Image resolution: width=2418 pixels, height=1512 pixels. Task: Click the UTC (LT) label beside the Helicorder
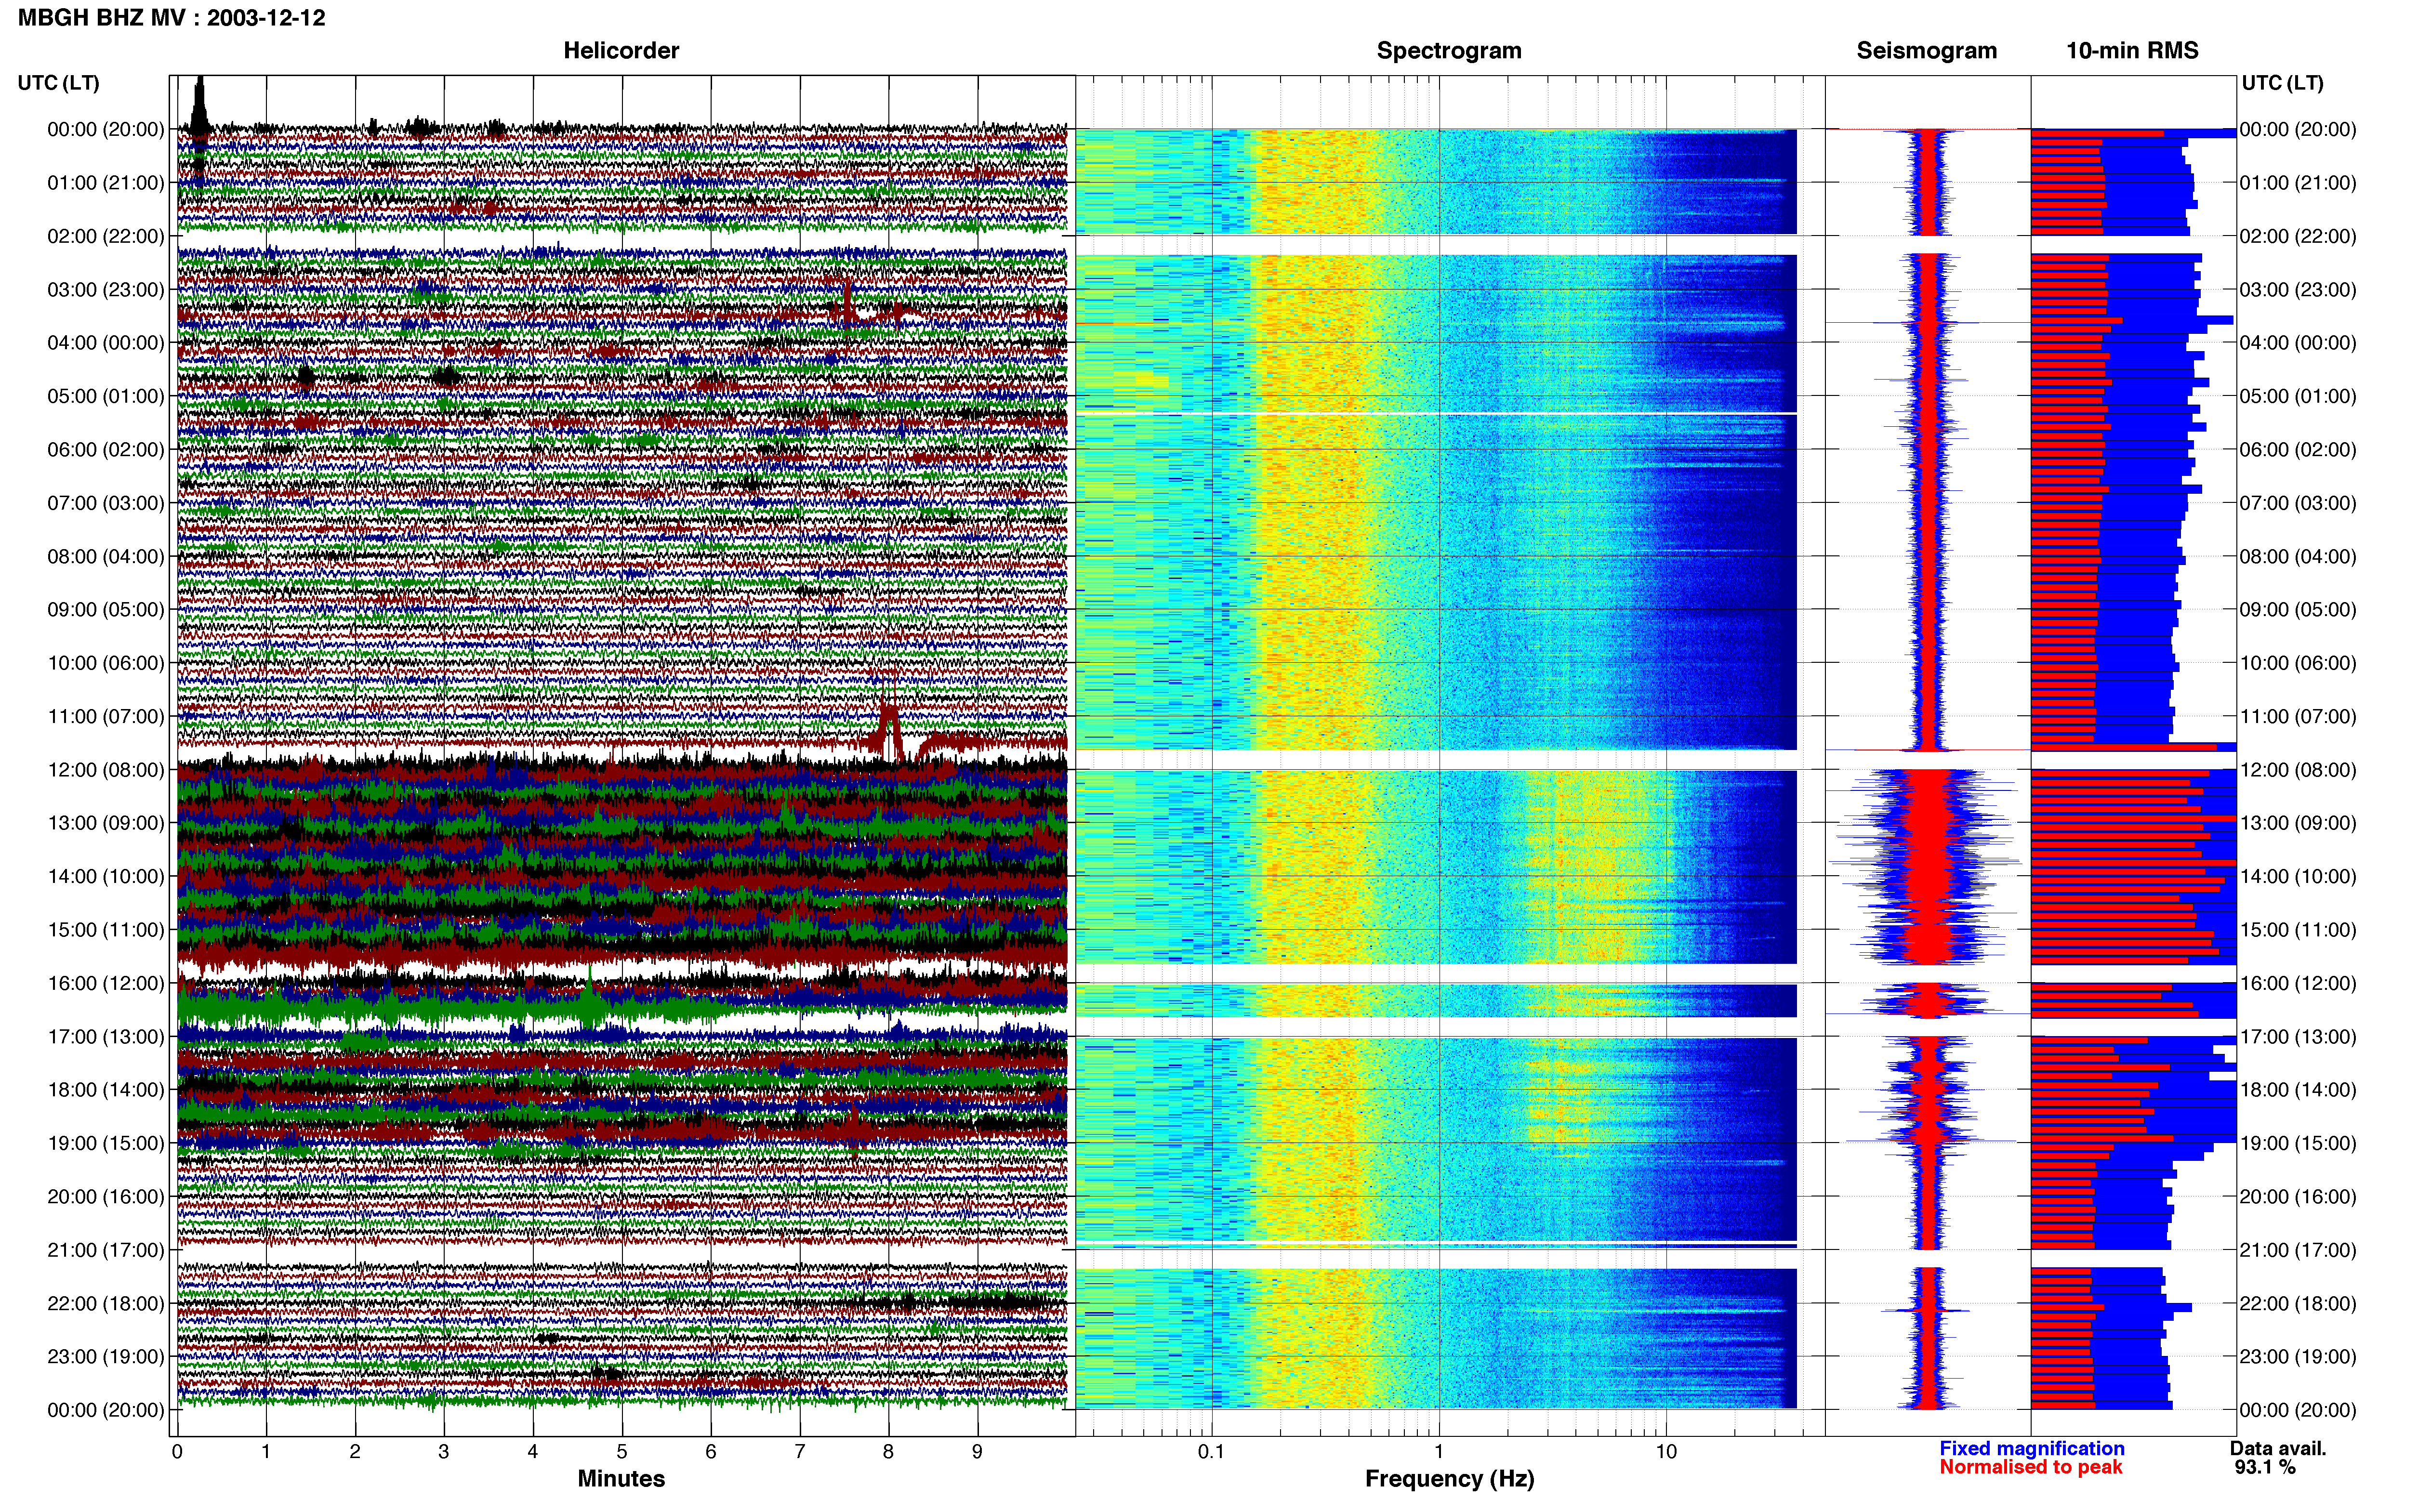coord(59,83)
